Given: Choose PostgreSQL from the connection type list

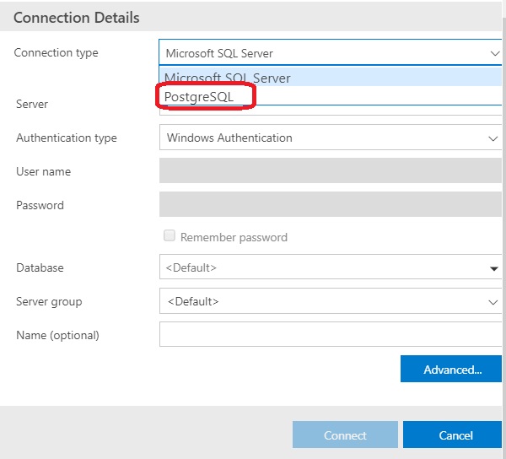Looking at the screenshot, I should click(331, 95).
